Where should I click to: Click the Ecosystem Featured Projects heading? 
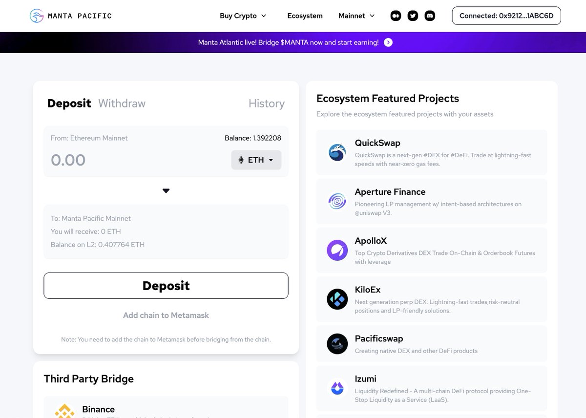(x=388, y=99)
